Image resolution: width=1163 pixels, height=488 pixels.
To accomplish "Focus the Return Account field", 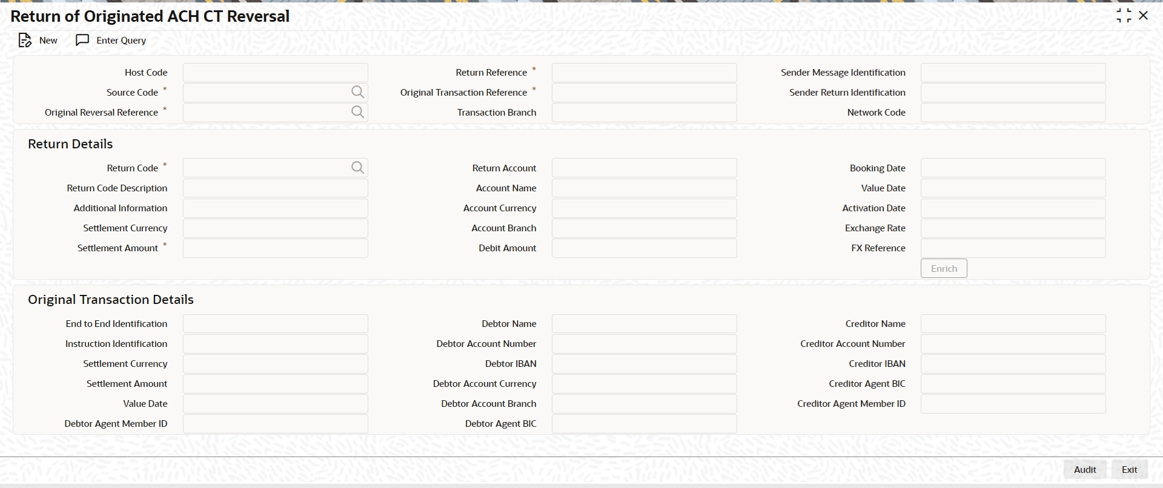I will pyautogui.click(x=644, y=168).
